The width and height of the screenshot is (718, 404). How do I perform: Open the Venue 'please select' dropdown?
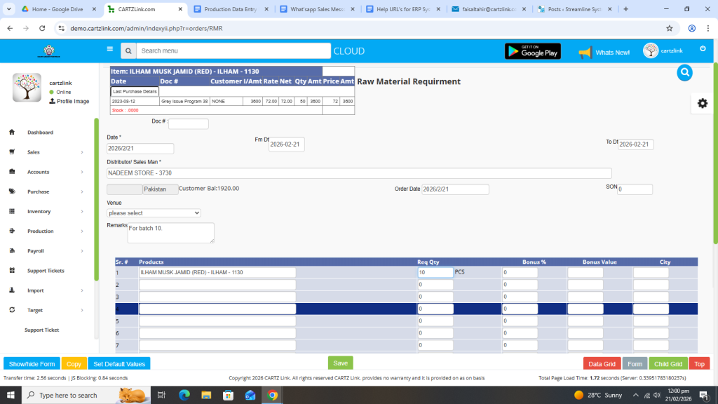coord(154,213)
